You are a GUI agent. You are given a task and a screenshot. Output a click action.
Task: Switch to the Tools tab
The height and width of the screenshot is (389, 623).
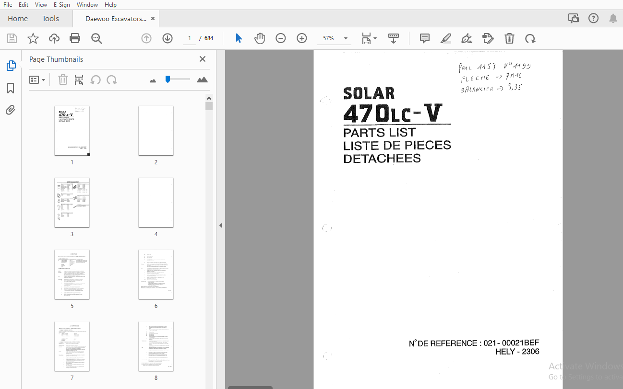pyautogui.click(x=50, y=19)
